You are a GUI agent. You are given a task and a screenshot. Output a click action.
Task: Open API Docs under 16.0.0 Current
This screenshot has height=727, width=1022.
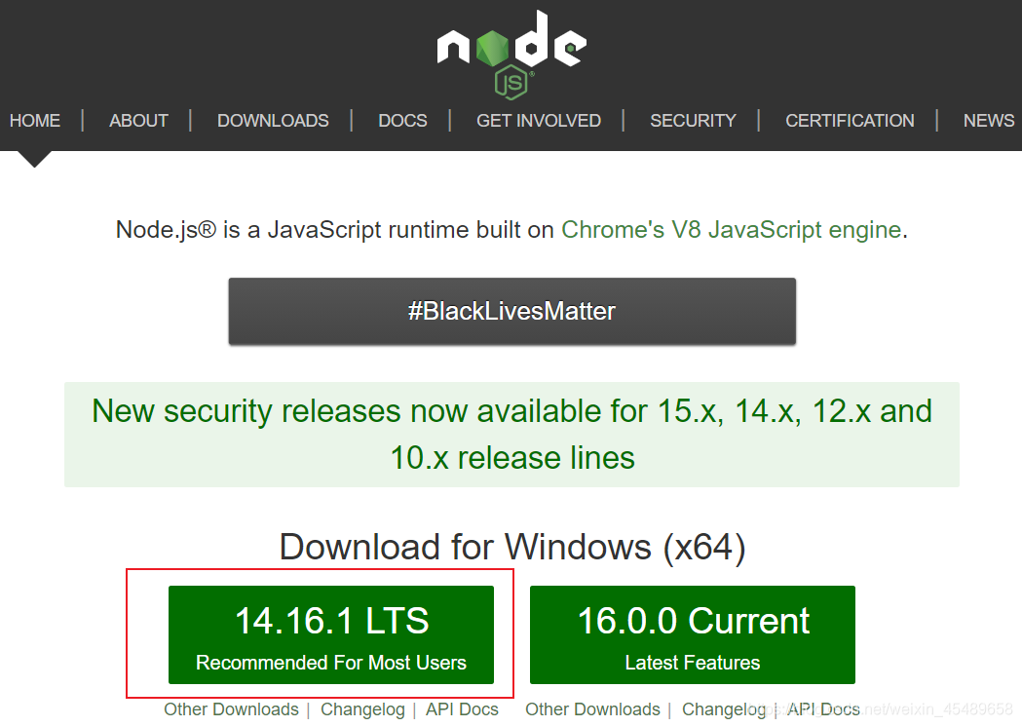point(823,709)
